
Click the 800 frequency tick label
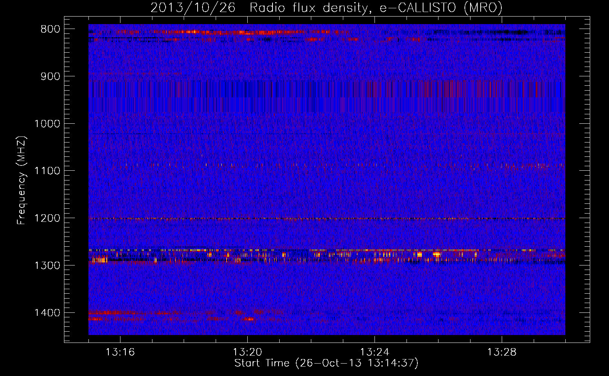coord(50,29)
